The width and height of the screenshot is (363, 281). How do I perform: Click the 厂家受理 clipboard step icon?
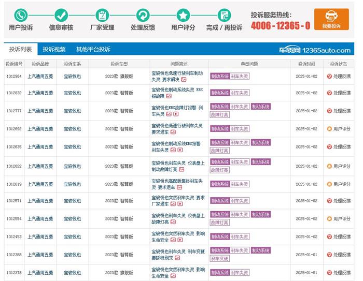[x=102, y=15]
